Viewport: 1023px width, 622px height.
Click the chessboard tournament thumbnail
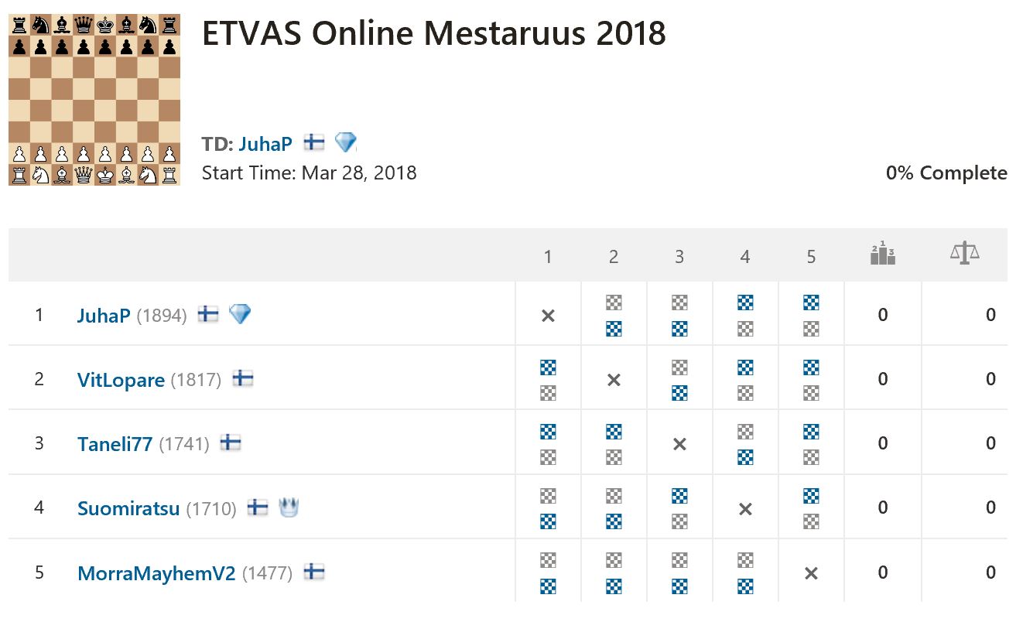tap(94, 100)
